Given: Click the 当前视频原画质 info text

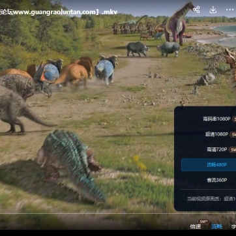Looking at the screenshot, I should pos(211,199).
